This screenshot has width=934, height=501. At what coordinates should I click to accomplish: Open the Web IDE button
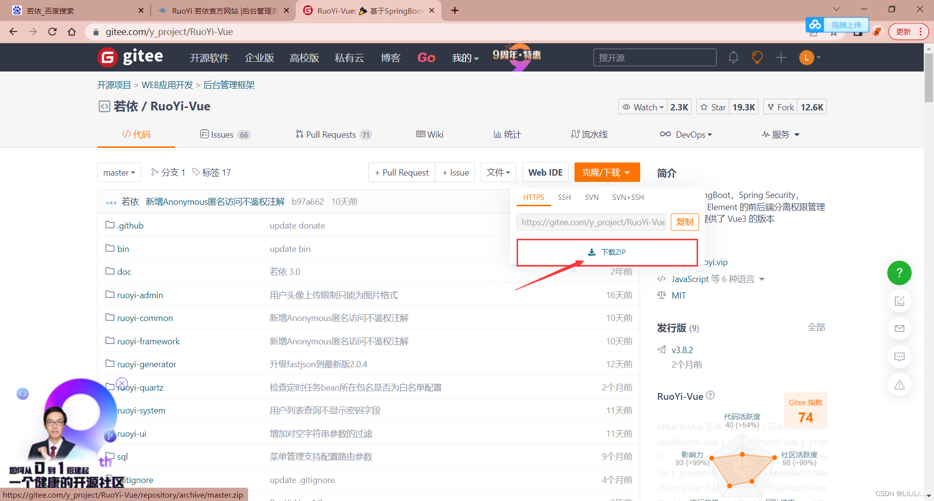click(x=545, y=172)
